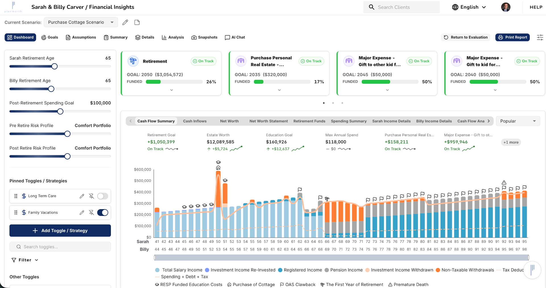Open the Current Scenario dropdown
Image resolution: width=546 pixels, height=288 pixels.
[x=81, y=22]
